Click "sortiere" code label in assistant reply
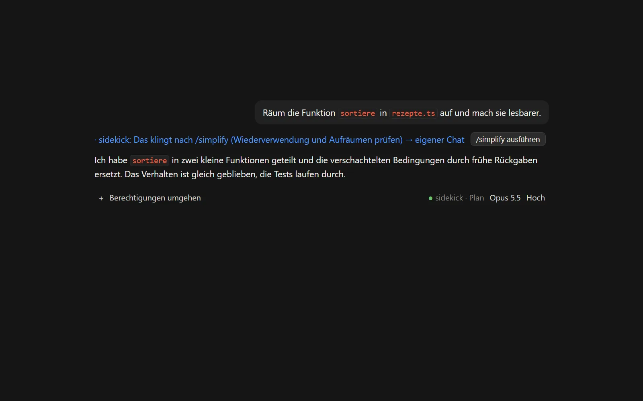 tap(149, 160)
